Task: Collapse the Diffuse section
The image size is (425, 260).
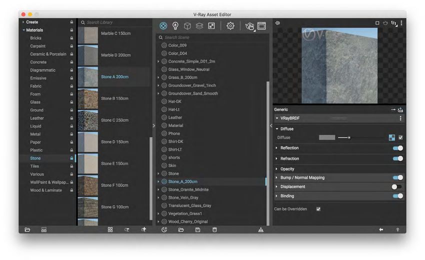Action: pos(277,129)
